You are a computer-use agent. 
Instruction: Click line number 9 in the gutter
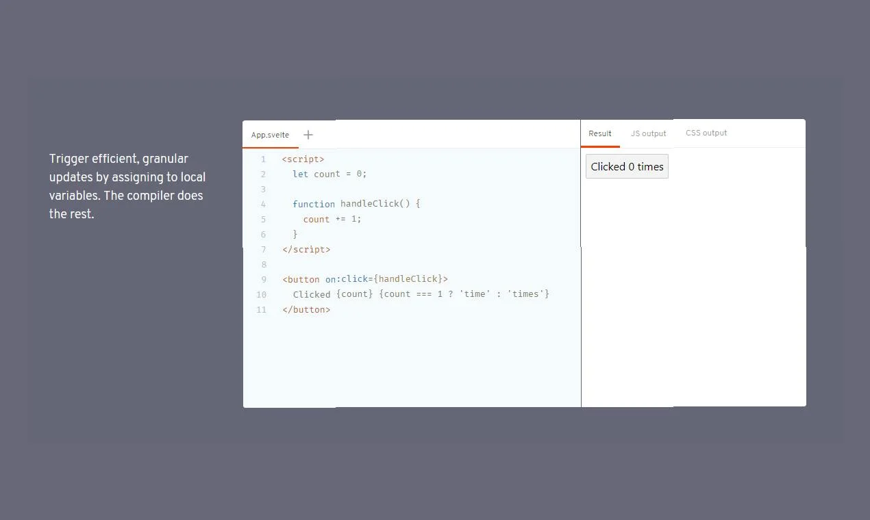pos(263,279)
